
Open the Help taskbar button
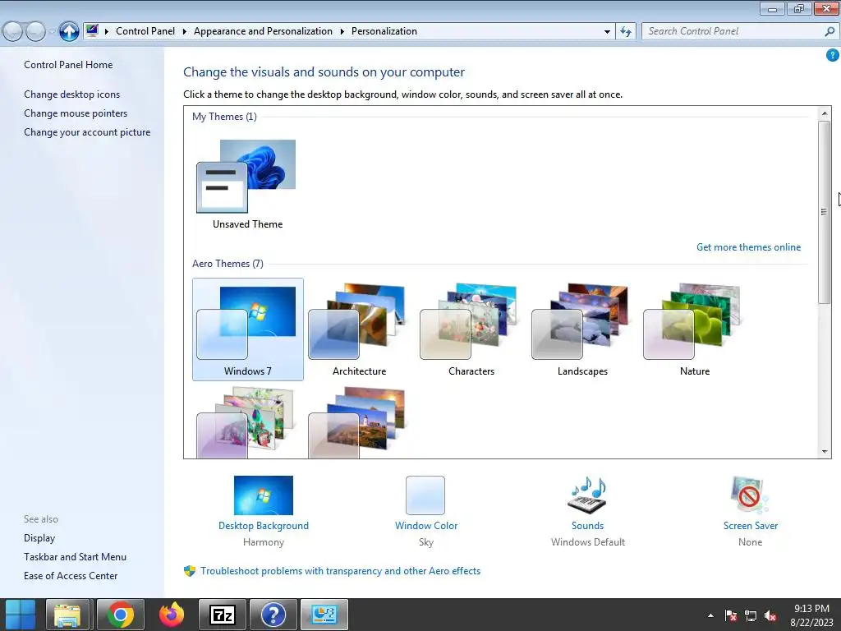(x=273, y=615)
